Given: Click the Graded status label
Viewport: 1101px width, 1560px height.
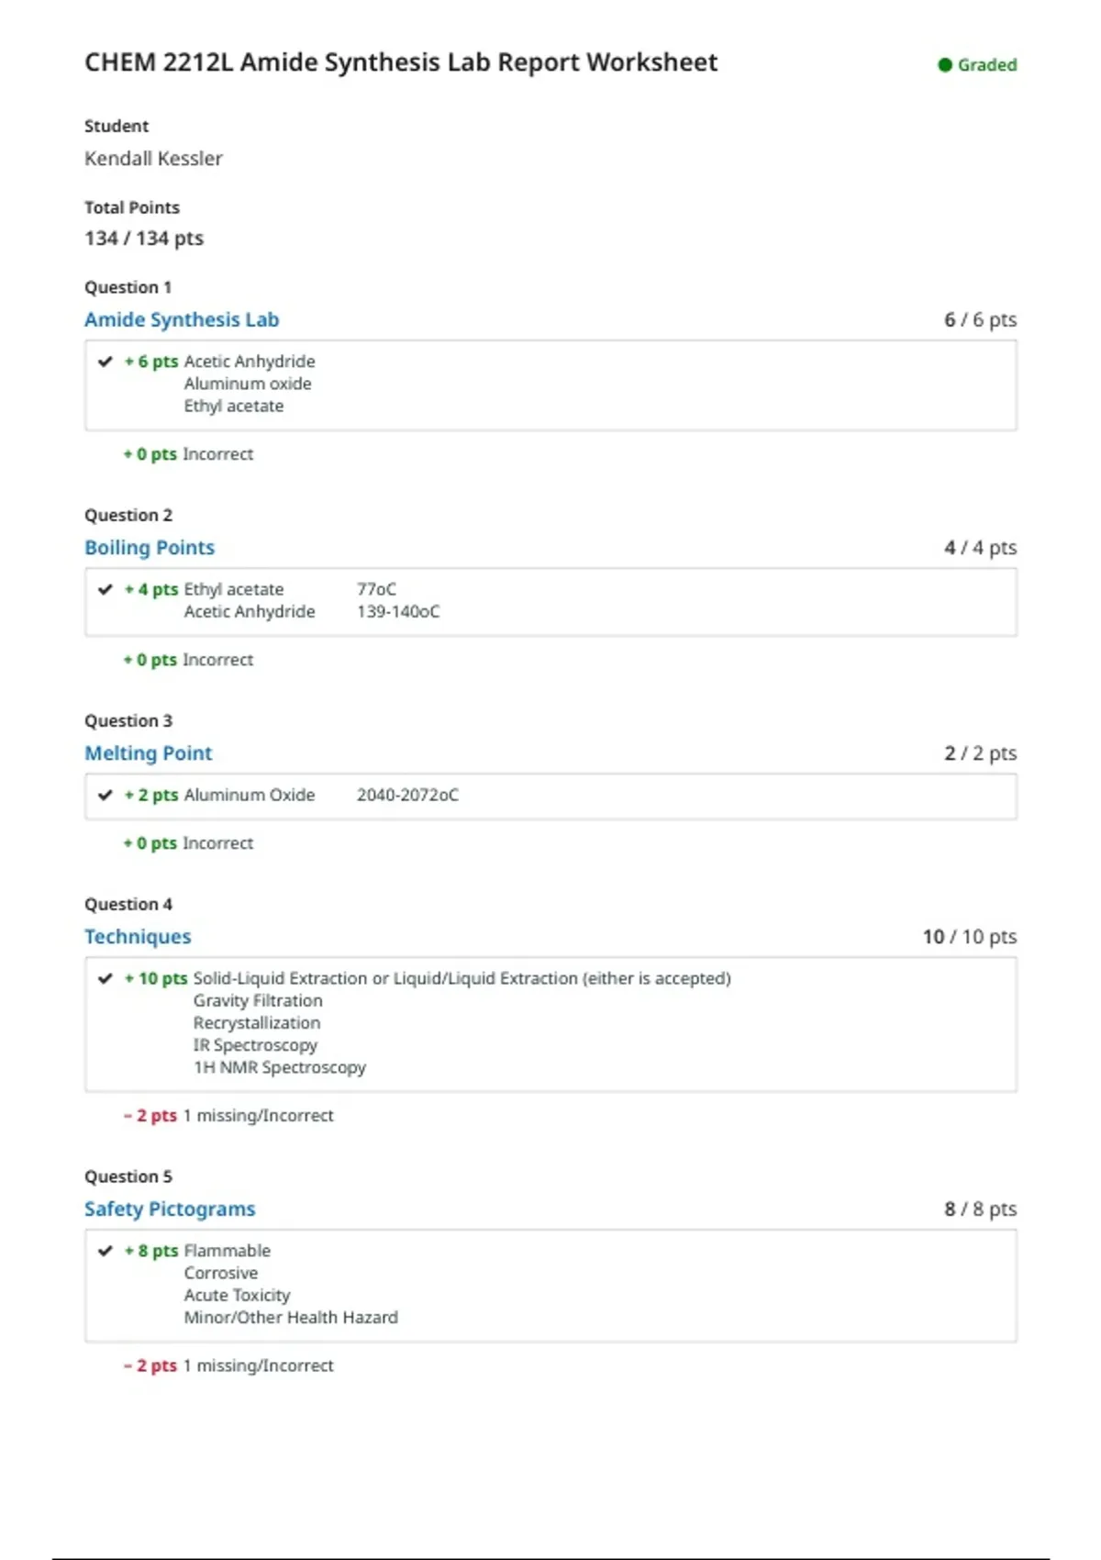Looking at the screenshot, I should point(987,65).
